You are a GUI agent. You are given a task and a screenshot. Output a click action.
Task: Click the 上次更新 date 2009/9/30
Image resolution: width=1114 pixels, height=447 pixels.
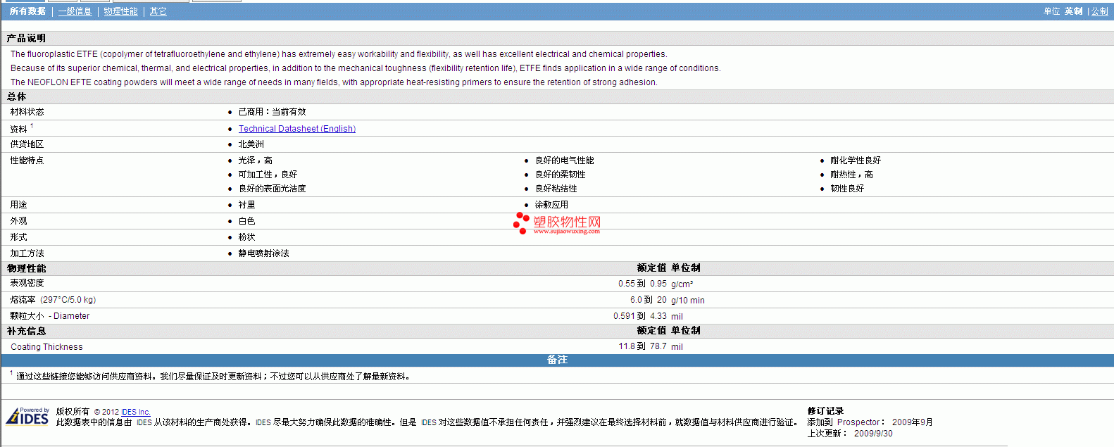pos(873,434)
